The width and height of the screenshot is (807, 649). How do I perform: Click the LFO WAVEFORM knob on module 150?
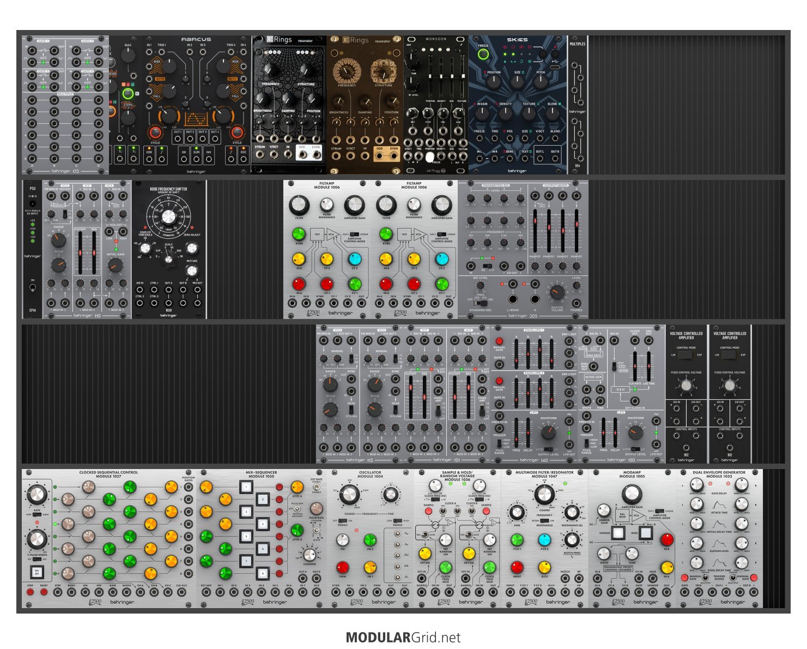tap(635, 433)
